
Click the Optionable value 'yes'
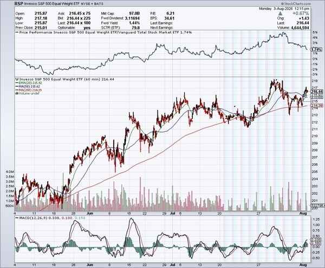tap(87, 28)
